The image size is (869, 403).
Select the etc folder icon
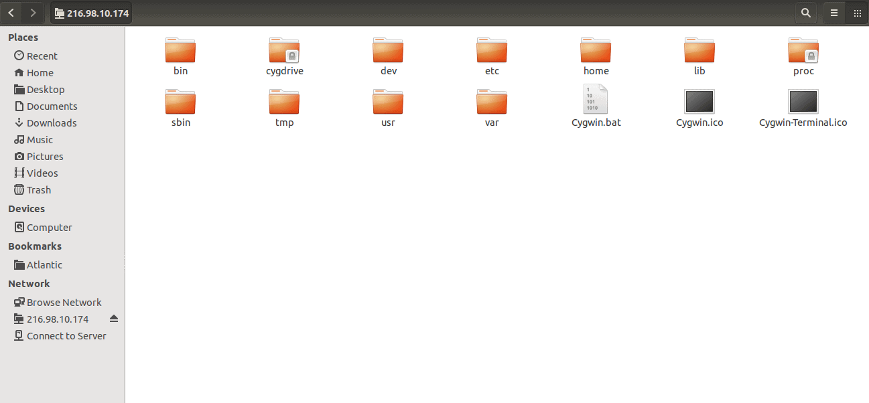click(x=492, y=50)
